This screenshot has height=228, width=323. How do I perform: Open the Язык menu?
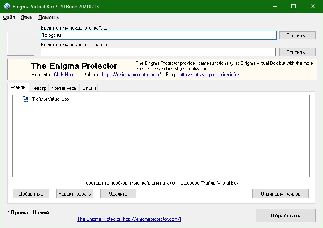pos(26,17)
